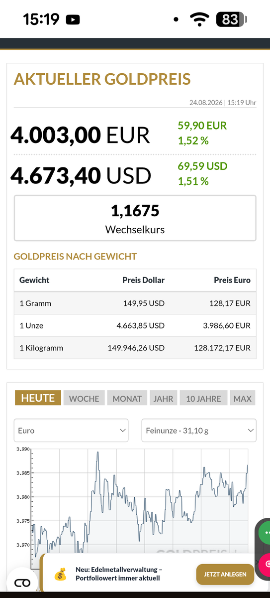Show the MAX chart range
Viewport: 270px width, 598px height.
tap(243, 398)
